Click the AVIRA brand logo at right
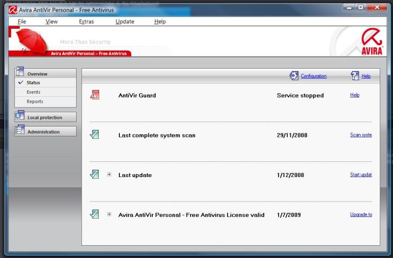Viewport: 393px width, 258px height. (372, 42)
